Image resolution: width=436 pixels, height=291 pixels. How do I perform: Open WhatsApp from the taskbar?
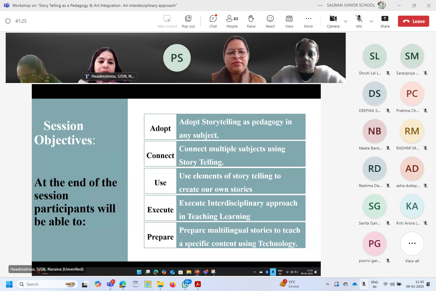pyautogui.click(x=186, y=284)
